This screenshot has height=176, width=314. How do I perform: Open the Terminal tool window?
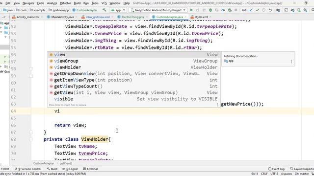90,169
